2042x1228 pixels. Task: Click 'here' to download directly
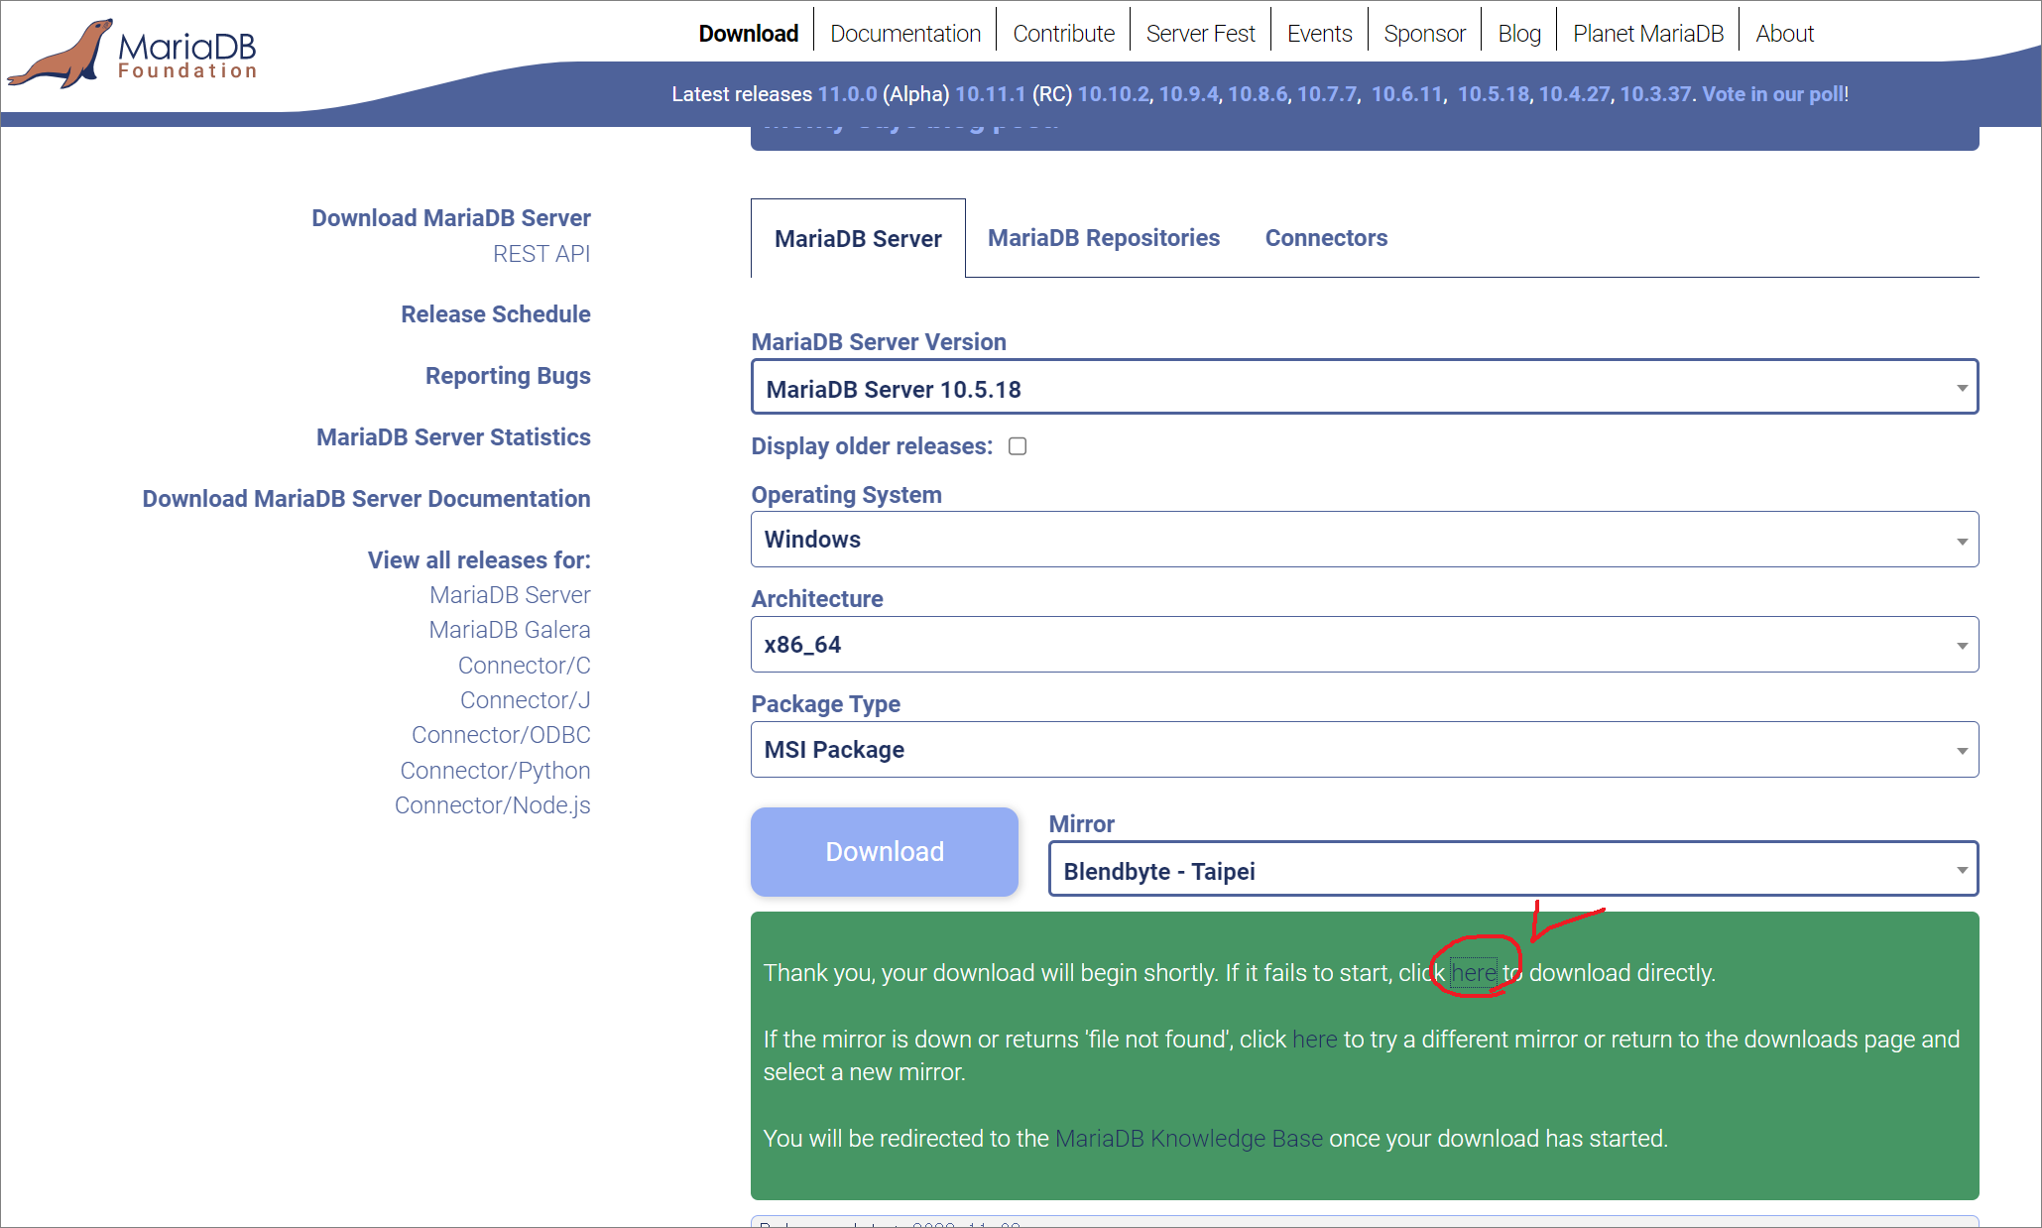coord(1474,973)
